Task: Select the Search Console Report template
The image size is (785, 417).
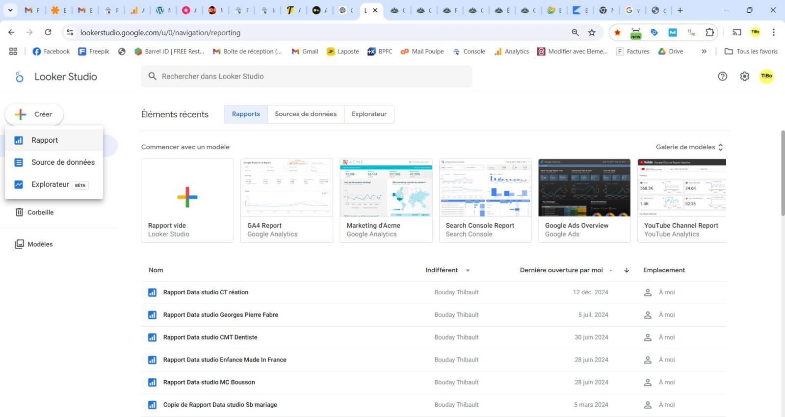Action: 485,200
